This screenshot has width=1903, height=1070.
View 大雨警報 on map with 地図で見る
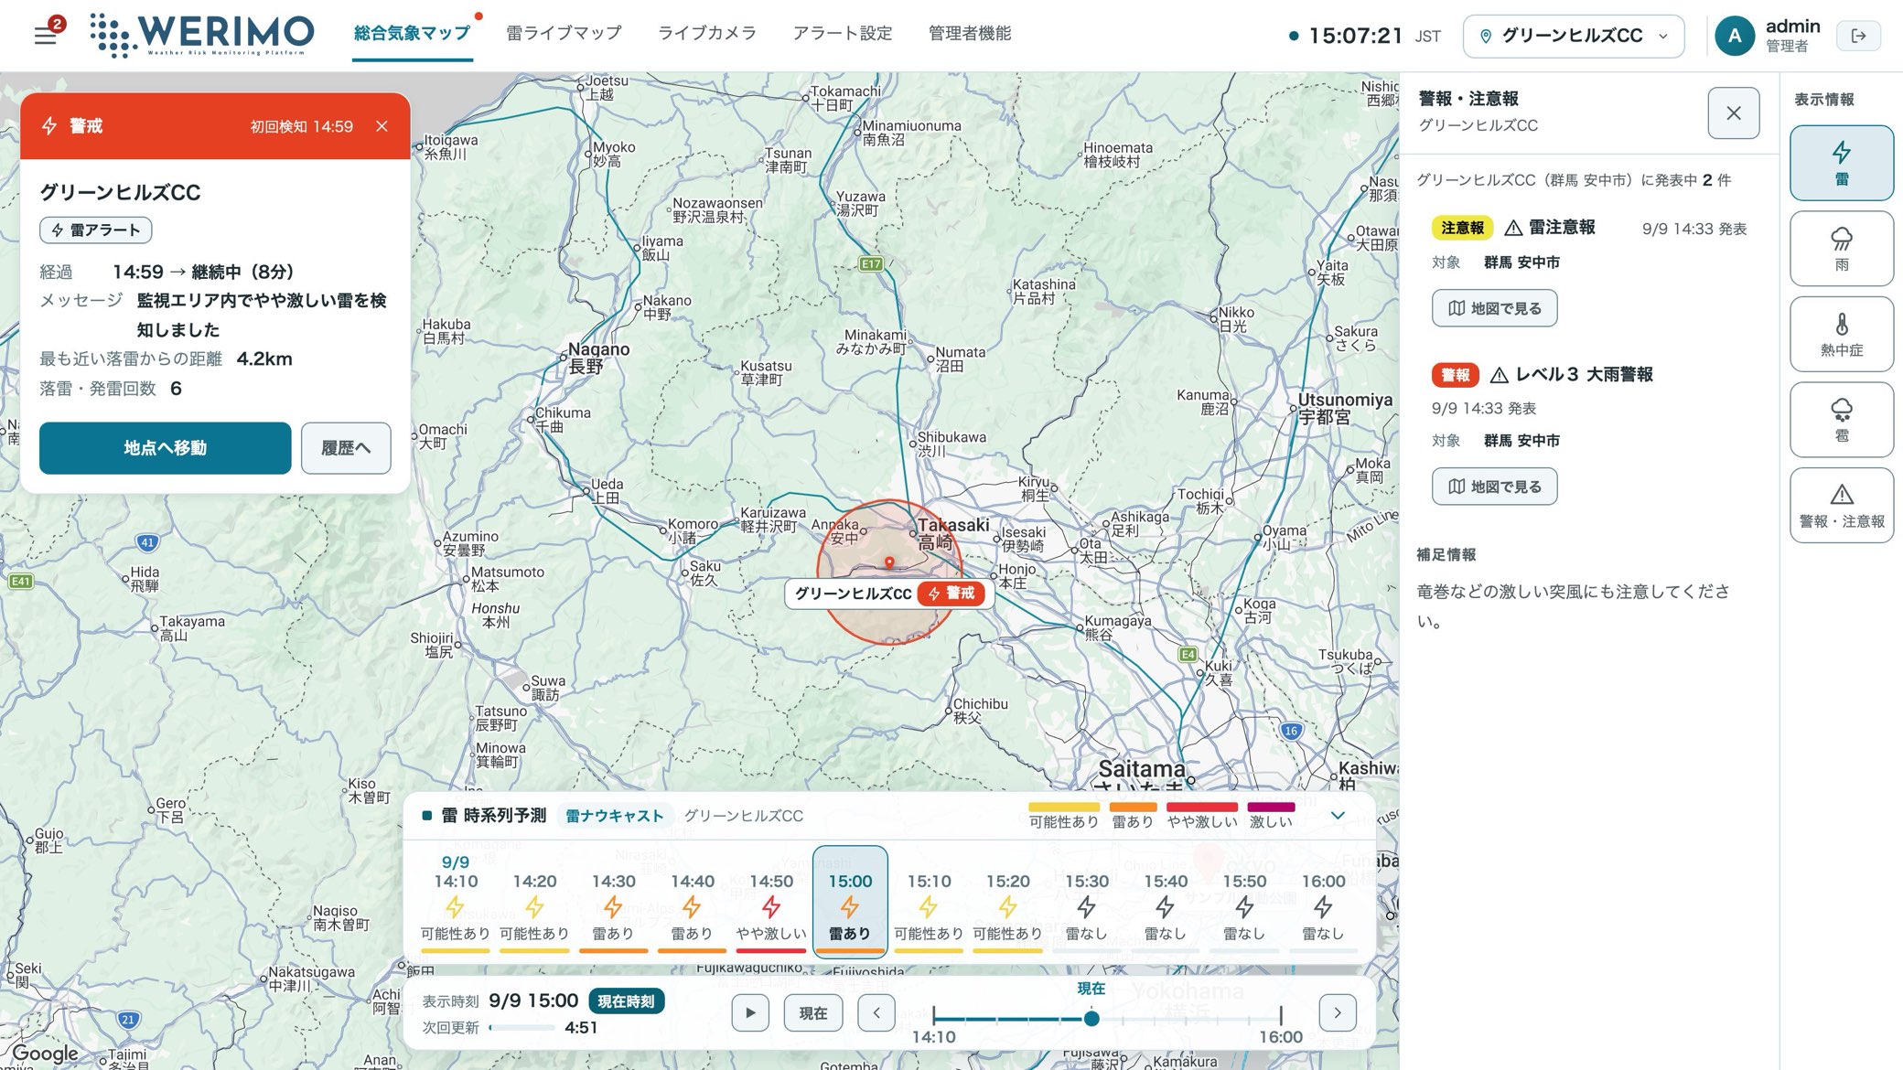pos(1494,487)
